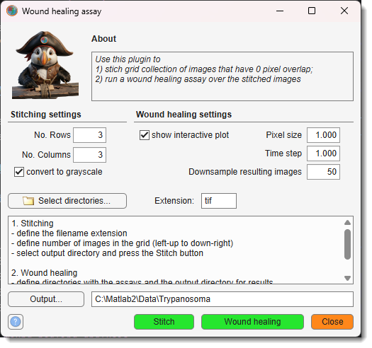This screenshot has width=372, height=348.
Task: Click the About description text box
Action: tap(222, 76)
